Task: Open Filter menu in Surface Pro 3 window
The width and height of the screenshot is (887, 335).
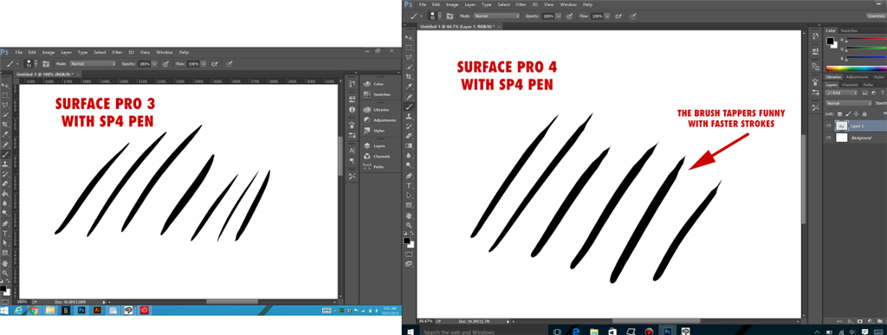Action: 117,53
